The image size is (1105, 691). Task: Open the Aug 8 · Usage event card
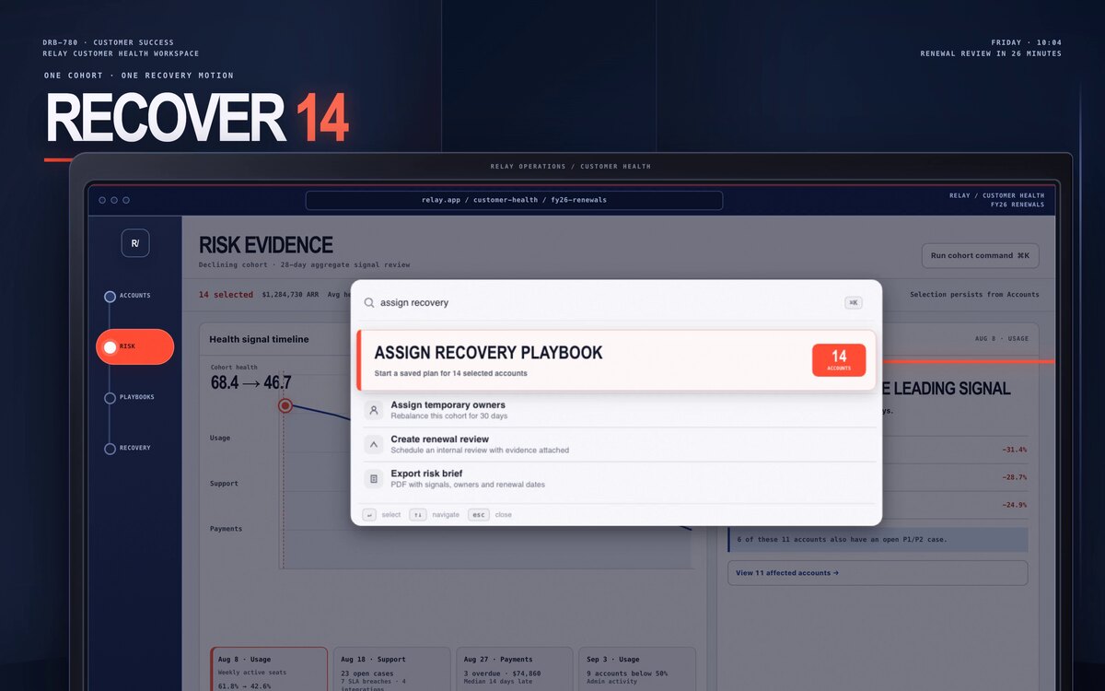pyautogui.click(x=269, y=669)
